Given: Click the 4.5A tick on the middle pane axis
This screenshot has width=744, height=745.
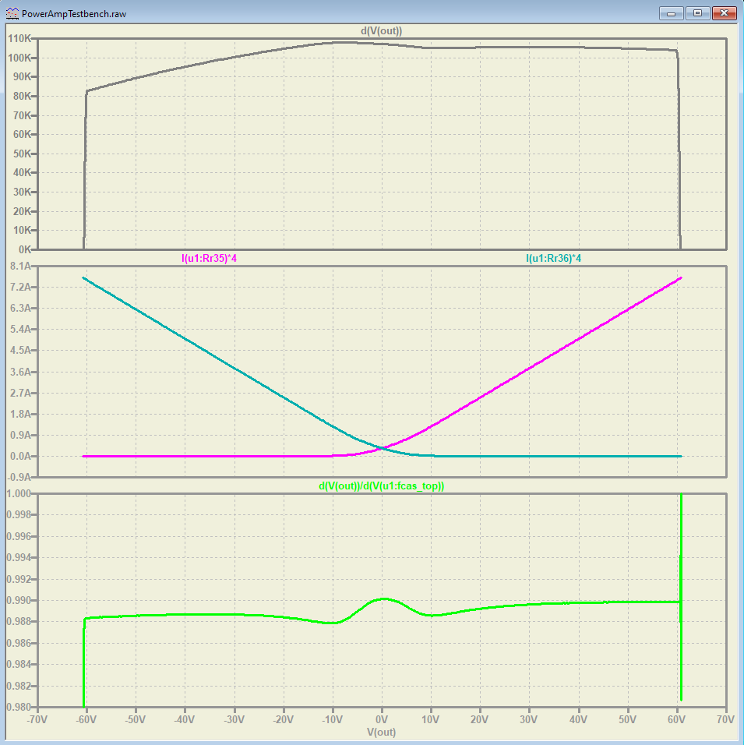Looking at the screenshot, I should click(20, 350).
